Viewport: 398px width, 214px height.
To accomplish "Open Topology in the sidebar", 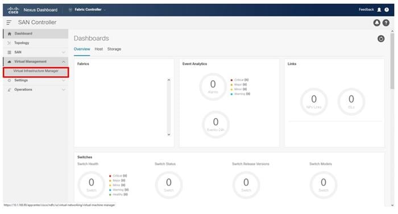I will click(36, 43).
